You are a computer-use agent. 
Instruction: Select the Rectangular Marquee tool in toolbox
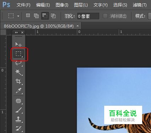point(18,54)
